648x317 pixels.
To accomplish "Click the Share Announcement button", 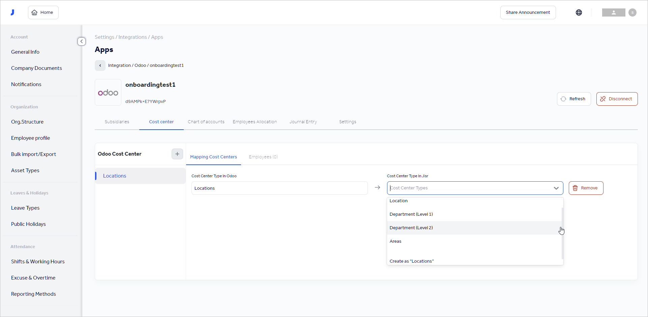I will [528, 12].
